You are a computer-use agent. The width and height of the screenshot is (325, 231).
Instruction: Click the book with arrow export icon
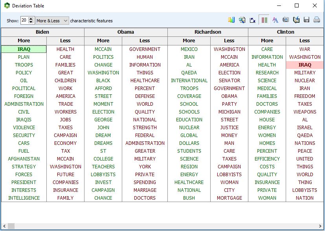(x=296, y=20)
